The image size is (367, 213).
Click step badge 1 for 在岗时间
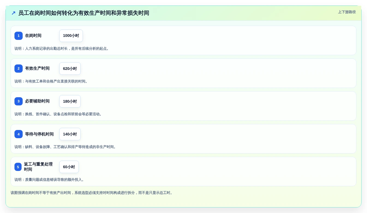tap(19, 36)
